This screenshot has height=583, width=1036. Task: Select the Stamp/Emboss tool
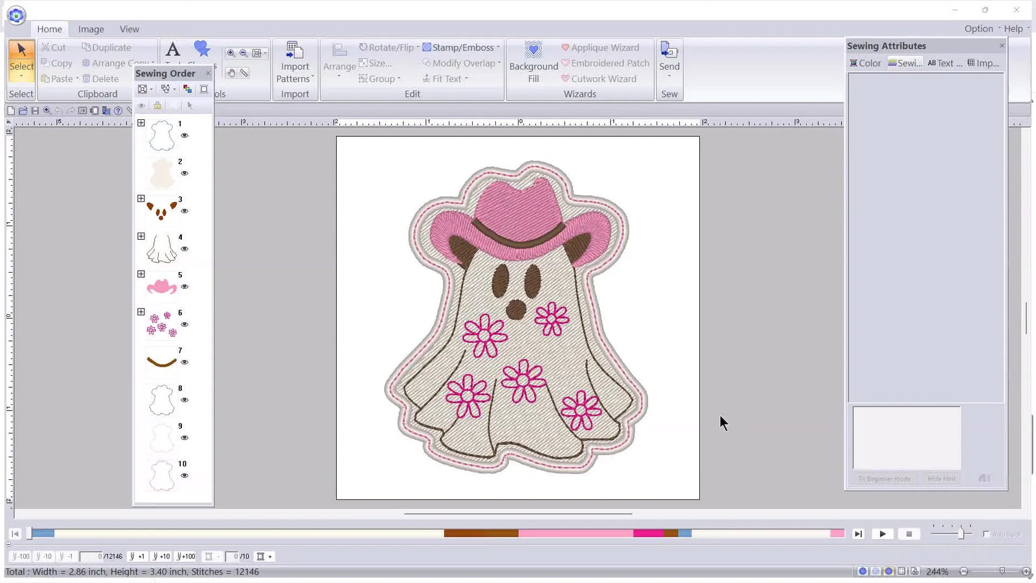(460, 47)
